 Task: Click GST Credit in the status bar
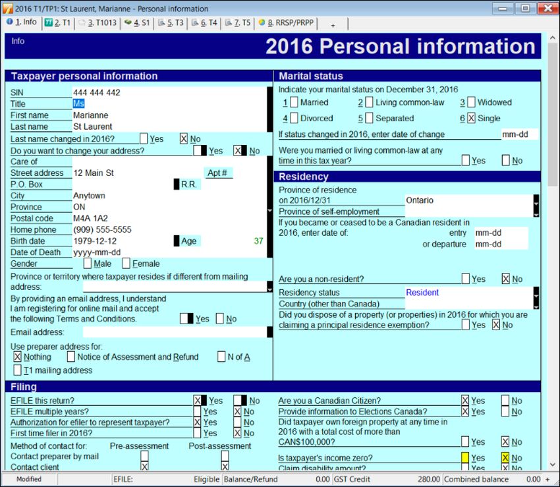387,479
